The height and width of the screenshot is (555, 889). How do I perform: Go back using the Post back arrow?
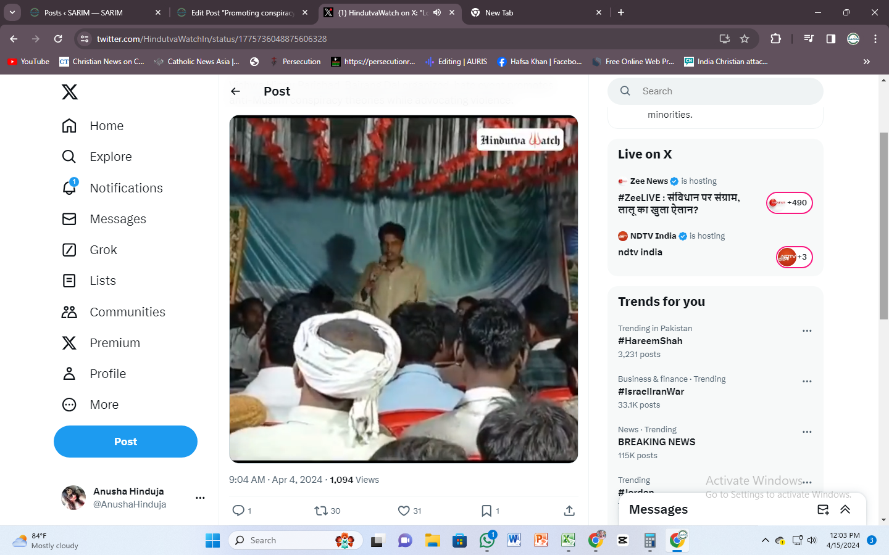tap(235, 91)
